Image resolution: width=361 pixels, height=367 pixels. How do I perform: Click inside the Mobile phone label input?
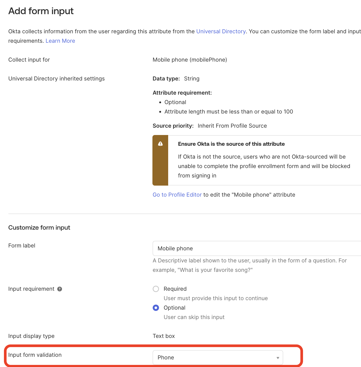pos(236,248)
